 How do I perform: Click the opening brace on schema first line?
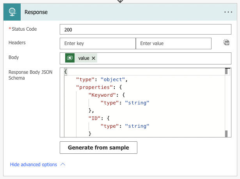point(66,71)
